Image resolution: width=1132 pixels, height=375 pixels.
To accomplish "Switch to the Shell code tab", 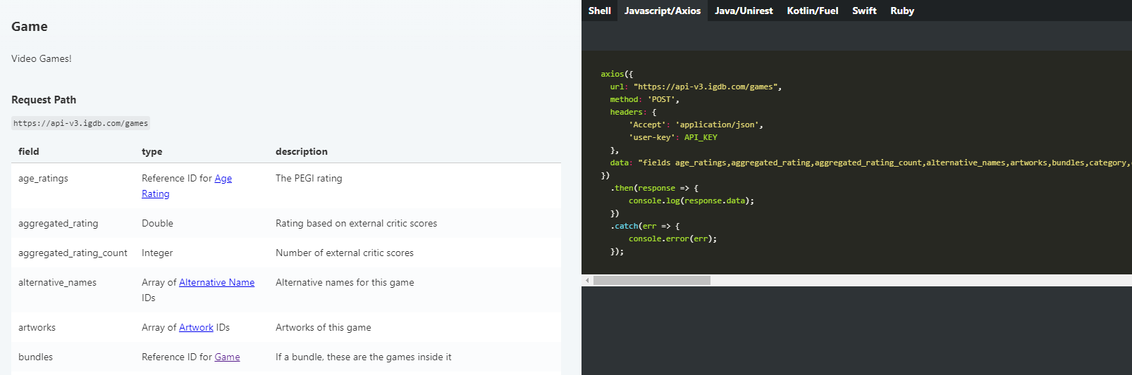I will tap(599, 11).
